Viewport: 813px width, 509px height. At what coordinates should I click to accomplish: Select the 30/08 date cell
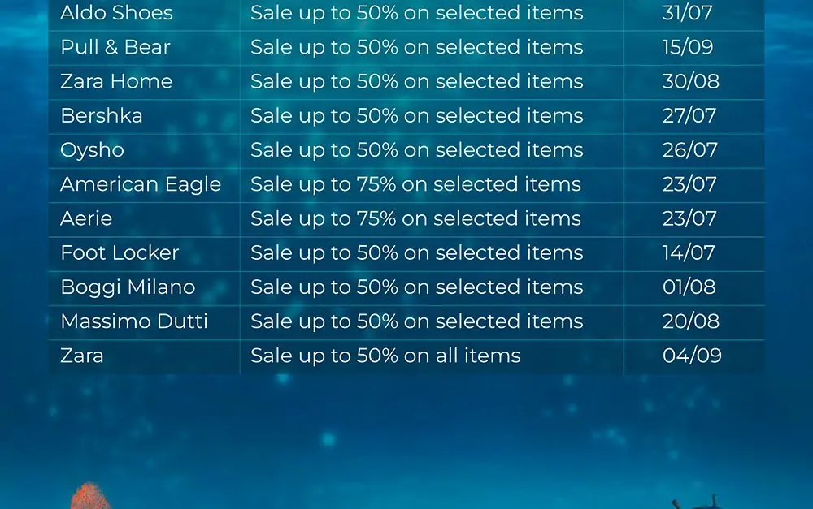point(690,81)
